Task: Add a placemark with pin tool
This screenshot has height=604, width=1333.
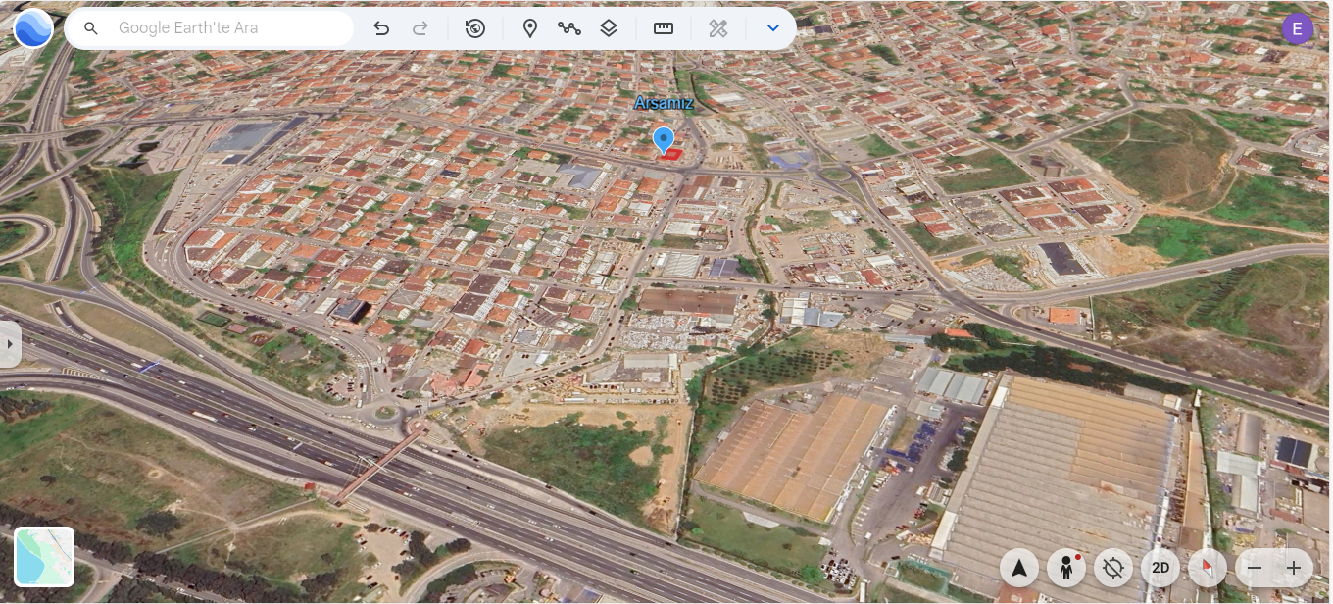Action: pos(530,28)
